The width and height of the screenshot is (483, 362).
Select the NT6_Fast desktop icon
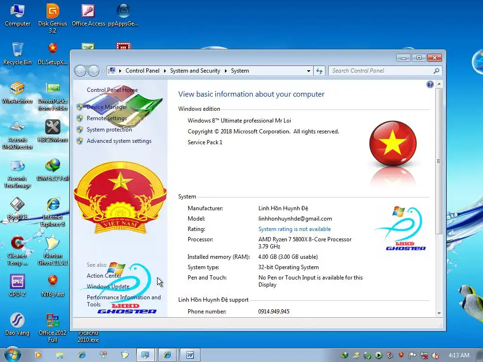[53, 286]
